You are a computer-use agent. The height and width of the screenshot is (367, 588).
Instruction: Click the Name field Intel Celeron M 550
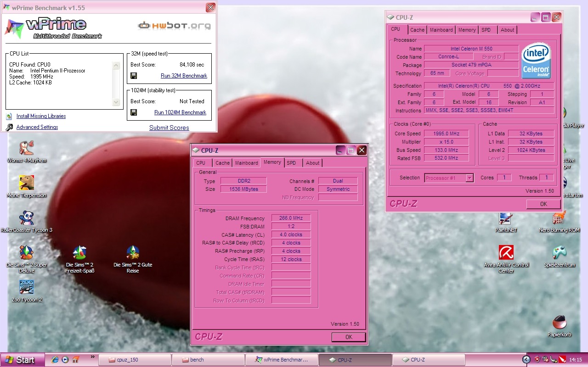point(471,49)
